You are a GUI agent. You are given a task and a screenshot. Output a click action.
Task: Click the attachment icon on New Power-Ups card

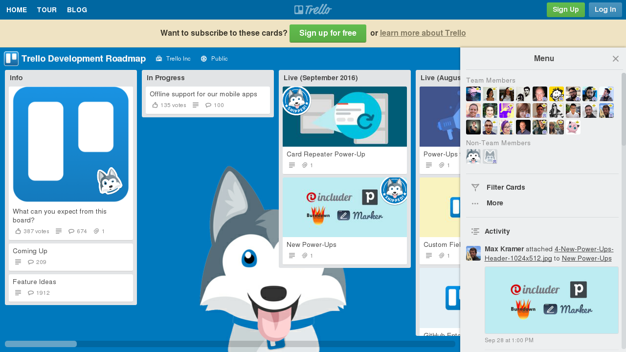pyautogui.click(x=305, y=256)
